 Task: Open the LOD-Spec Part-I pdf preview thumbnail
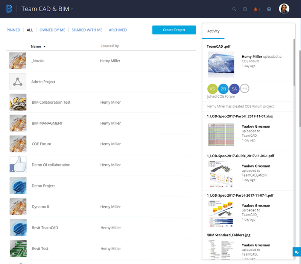221,214
